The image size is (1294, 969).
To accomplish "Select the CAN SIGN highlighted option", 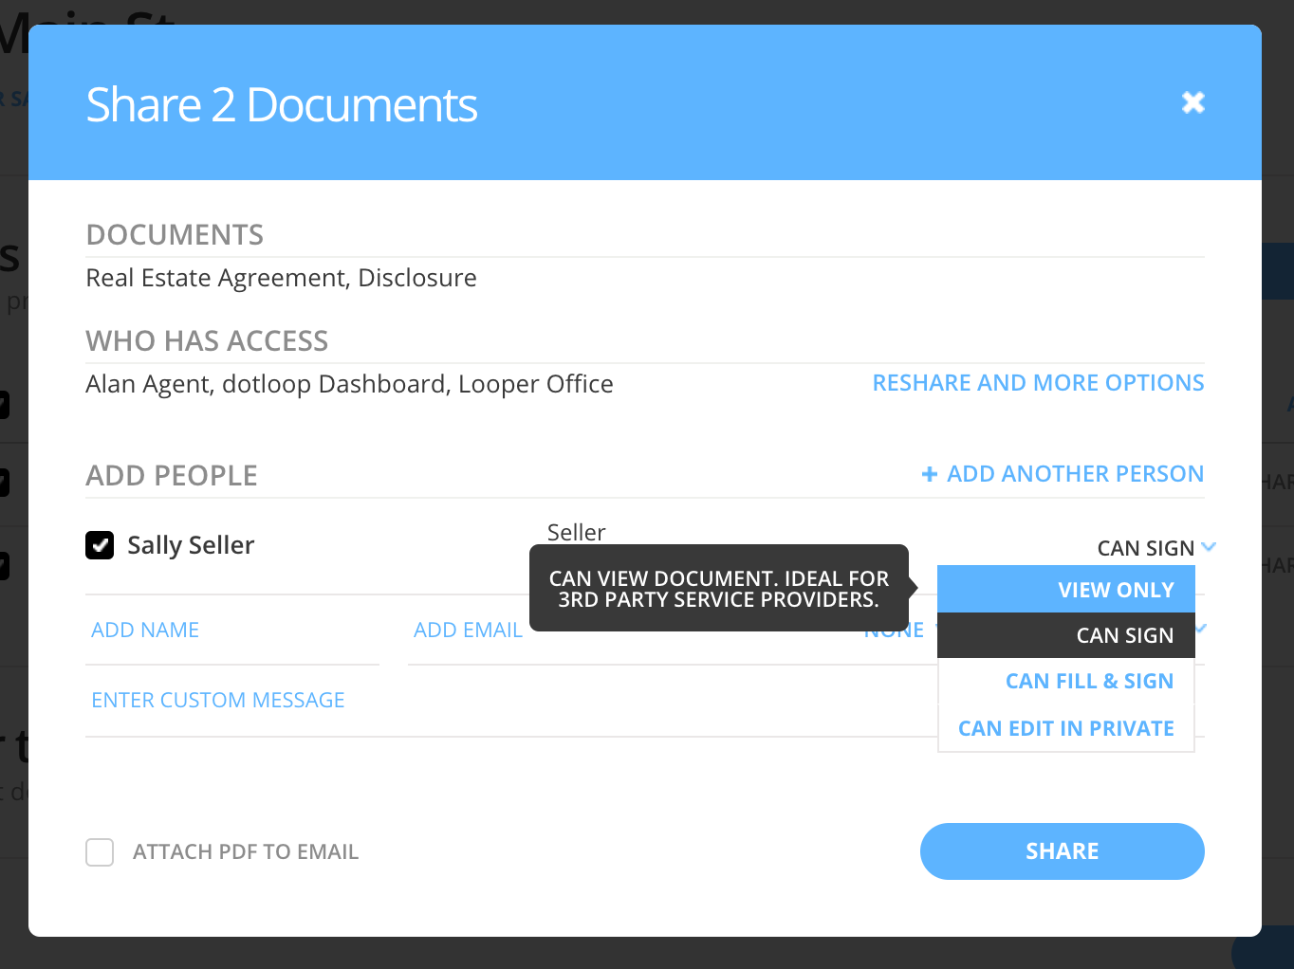I will pyautogui.click(x=1124, y=635).
